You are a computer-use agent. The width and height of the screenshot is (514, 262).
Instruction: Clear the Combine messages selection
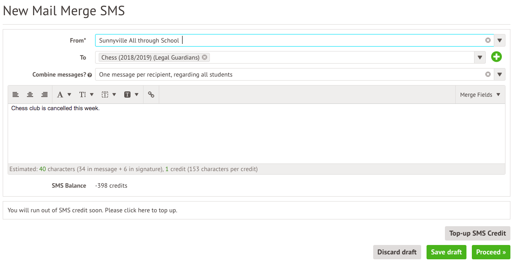pyautogui.click(x=488, y=74)
